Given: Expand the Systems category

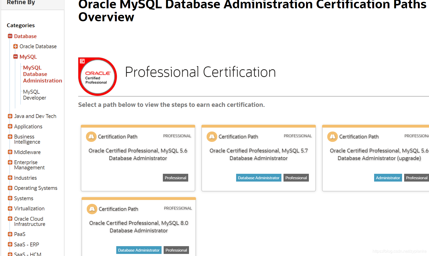Looking at the screenshot, I should tap(10, 198).
